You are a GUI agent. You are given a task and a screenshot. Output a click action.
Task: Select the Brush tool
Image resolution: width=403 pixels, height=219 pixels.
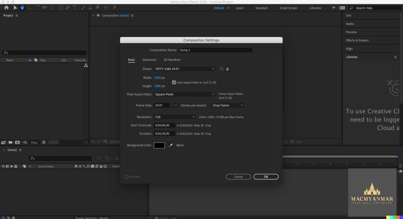[x=83, y=8]
